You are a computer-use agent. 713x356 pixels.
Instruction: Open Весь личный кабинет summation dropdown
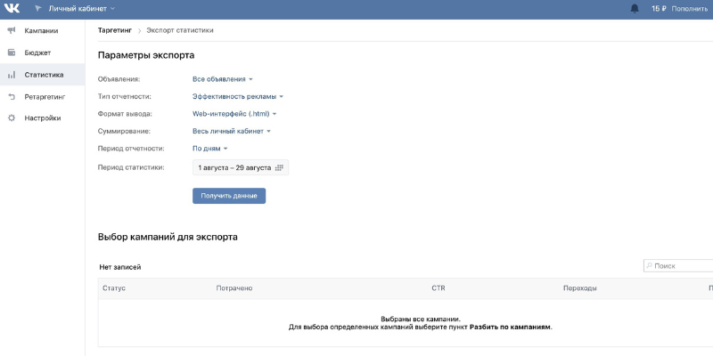(232, 131)
